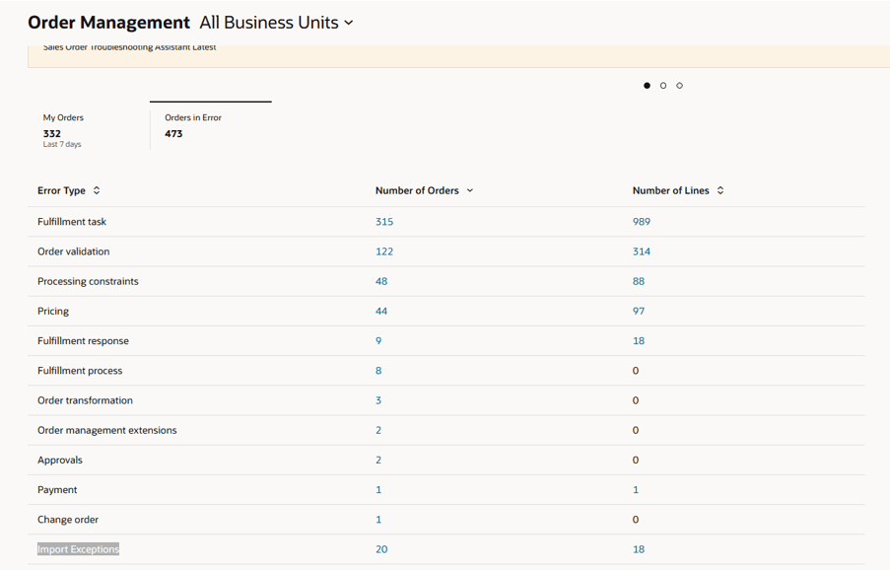890x570 pixels.
Task: Go to the second carousel page dot
Action: pos(663,86)
